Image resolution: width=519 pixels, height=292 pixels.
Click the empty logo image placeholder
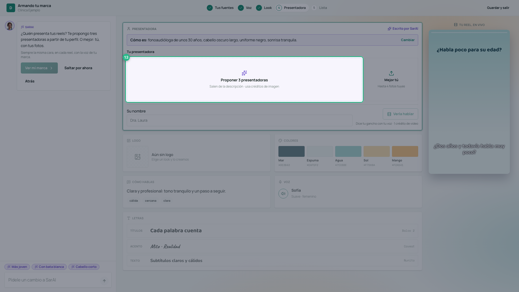pos(138,157)
